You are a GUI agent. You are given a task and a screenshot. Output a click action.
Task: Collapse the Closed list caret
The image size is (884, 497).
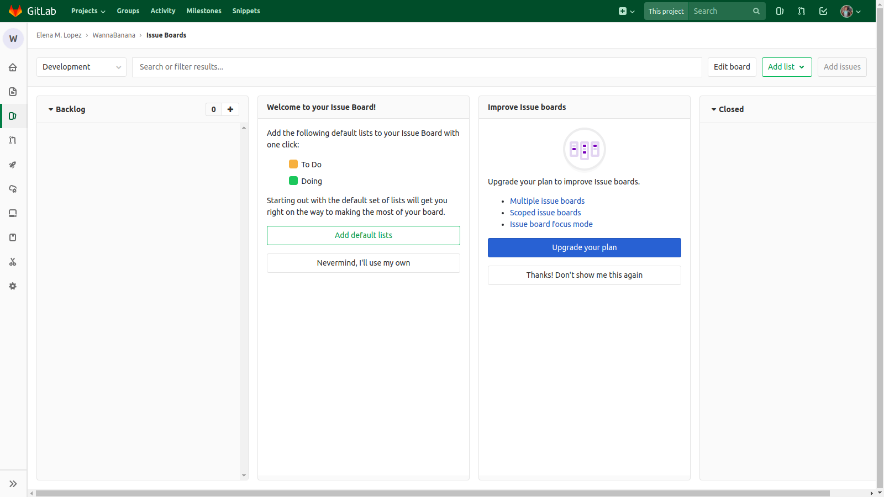click(x=714, y=109)
